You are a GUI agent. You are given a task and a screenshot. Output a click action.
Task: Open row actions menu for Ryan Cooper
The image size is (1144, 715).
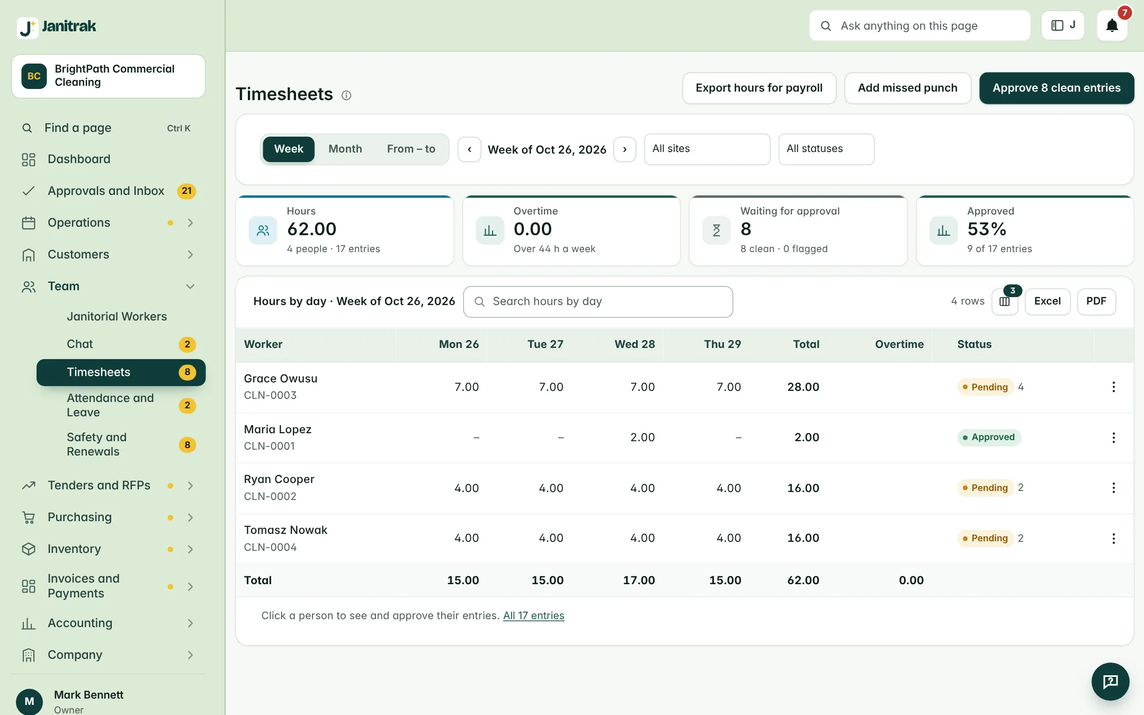1113,488
